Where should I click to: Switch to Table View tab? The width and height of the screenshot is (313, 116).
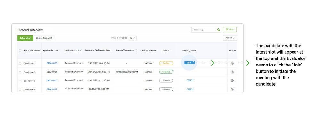(x=25, y=38)
